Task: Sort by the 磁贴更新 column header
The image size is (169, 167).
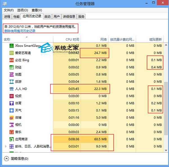Action: tap(150, 39)
